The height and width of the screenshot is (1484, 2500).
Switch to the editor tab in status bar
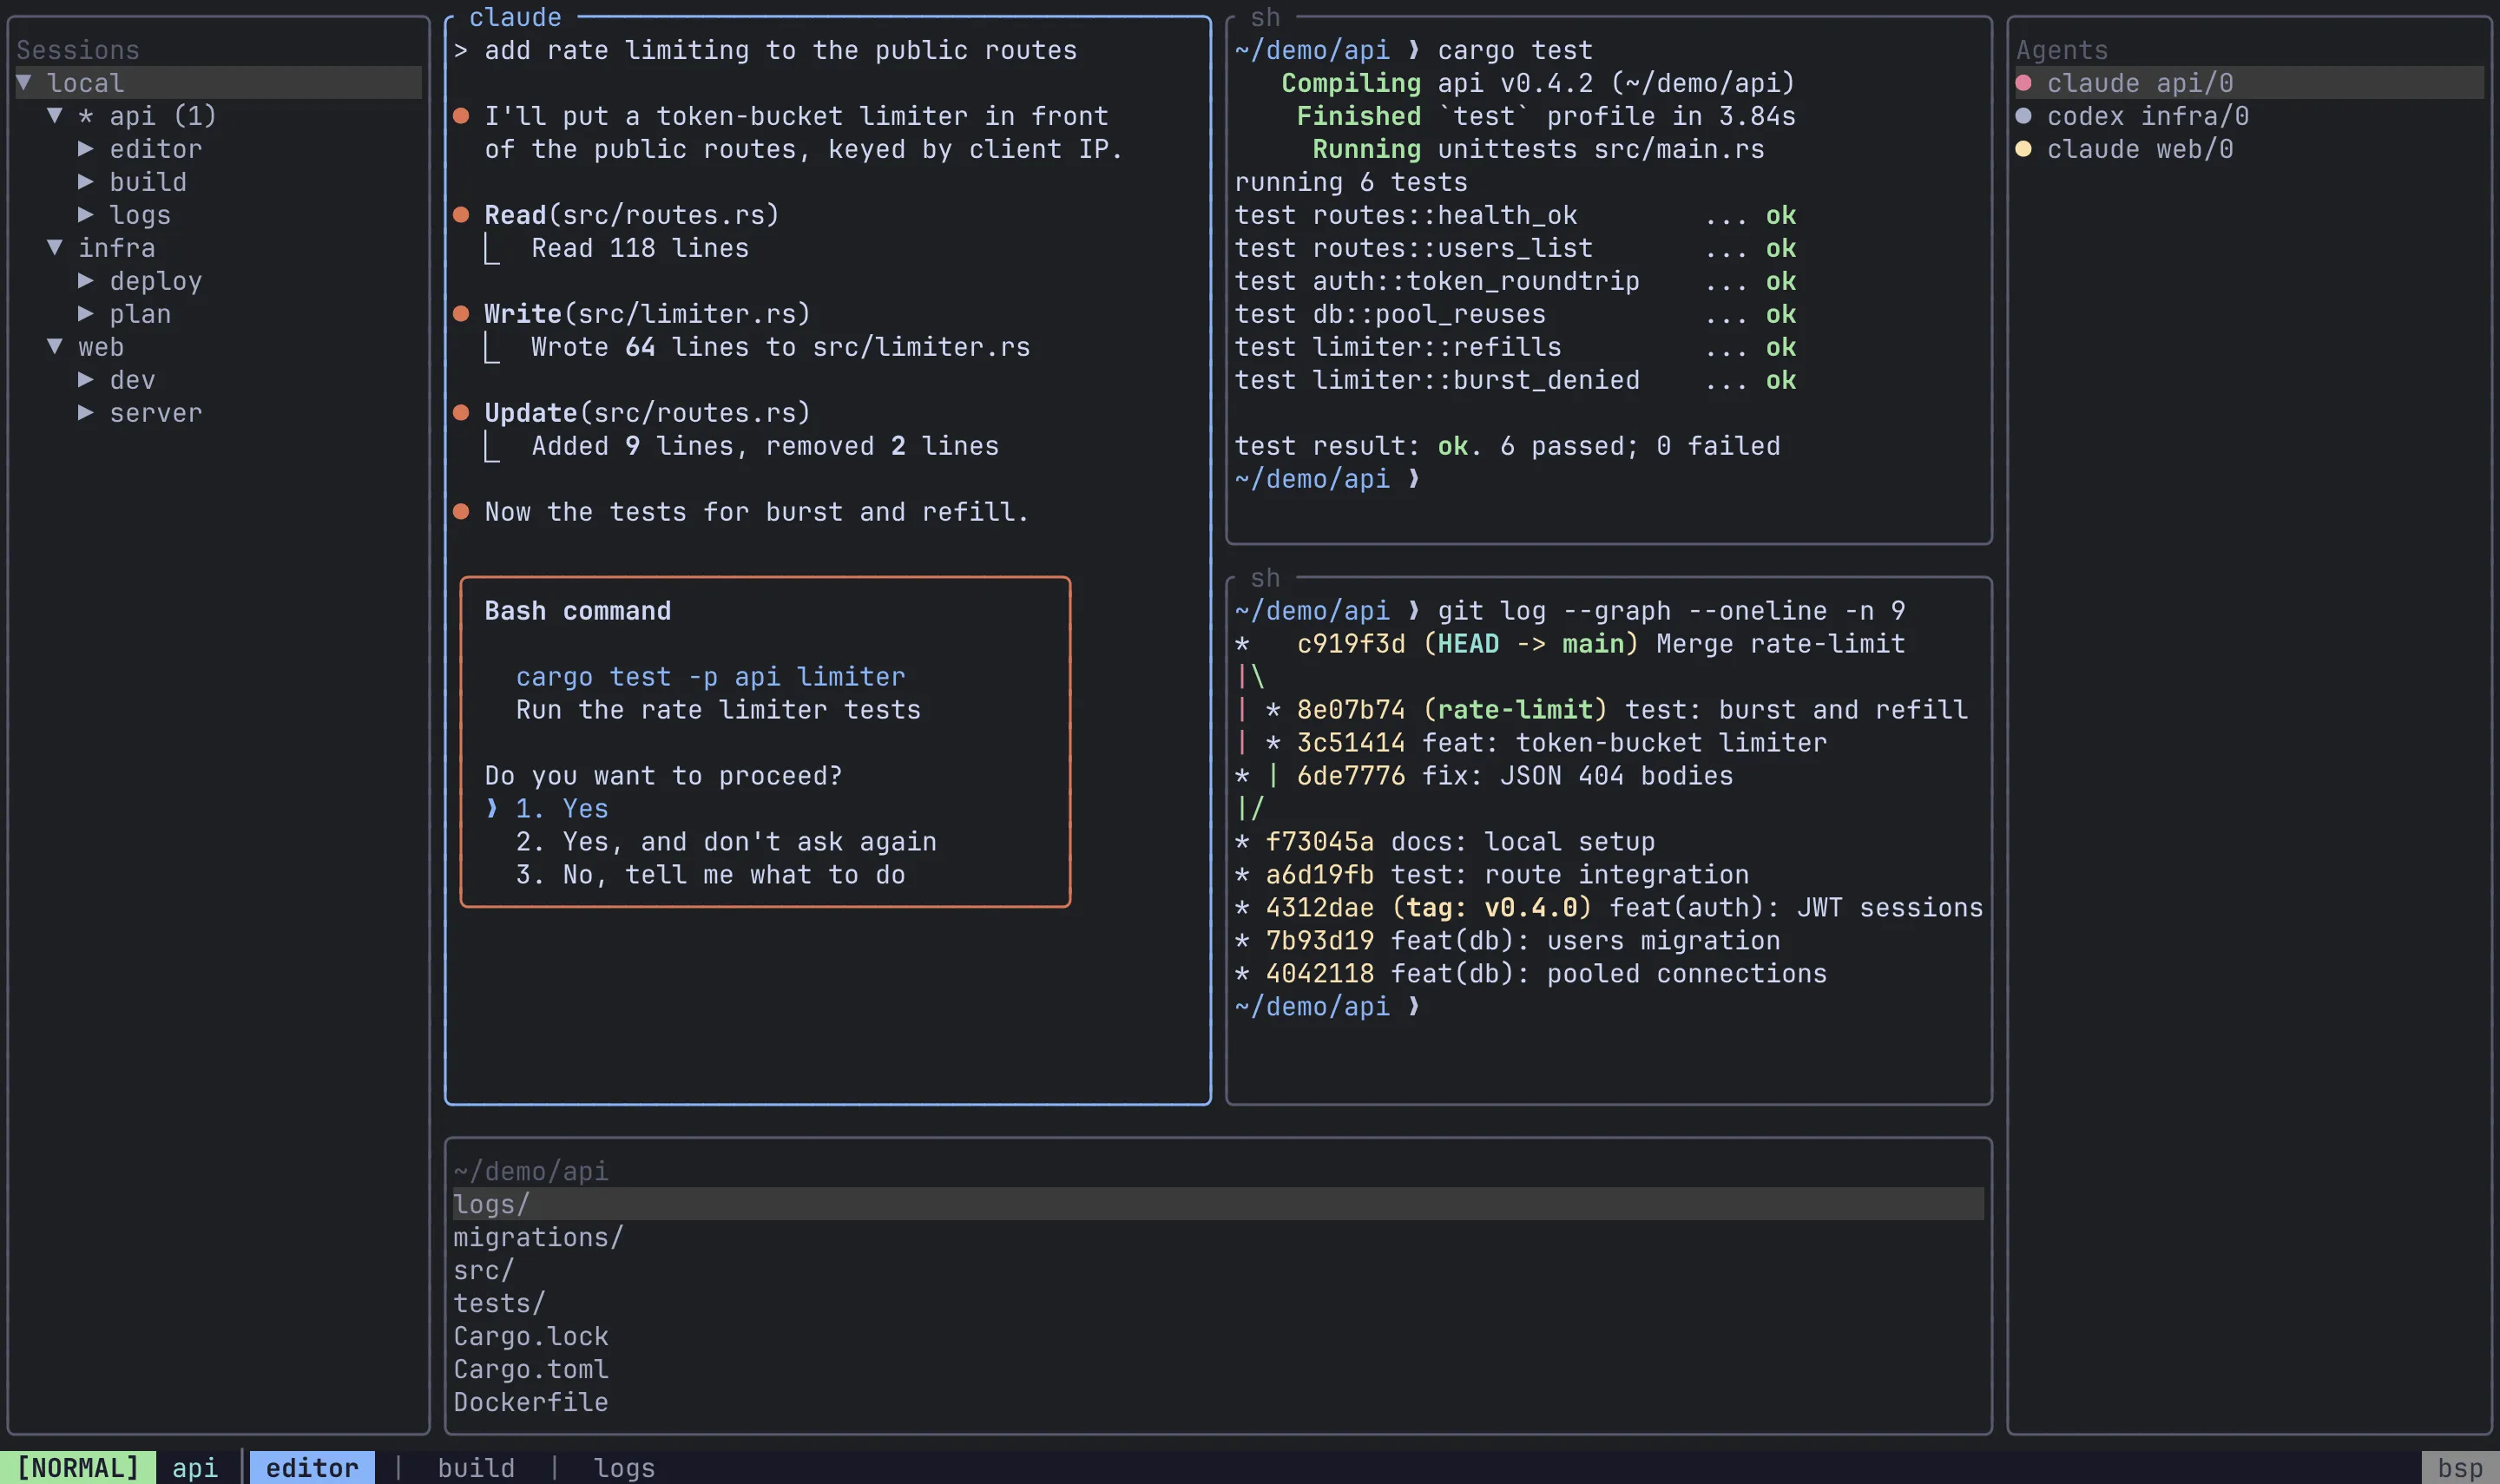point(312,1467)
